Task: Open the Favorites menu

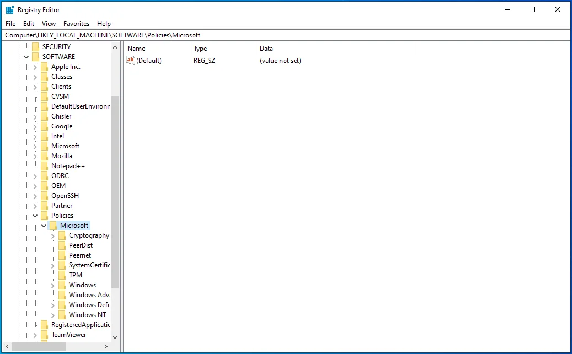Action: click(76, 24)
